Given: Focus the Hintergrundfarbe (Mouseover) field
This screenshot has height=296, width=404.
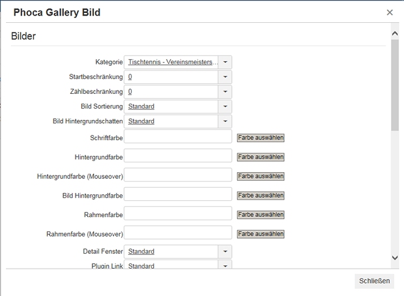Looking at the screenshot, I should [178, 175].
